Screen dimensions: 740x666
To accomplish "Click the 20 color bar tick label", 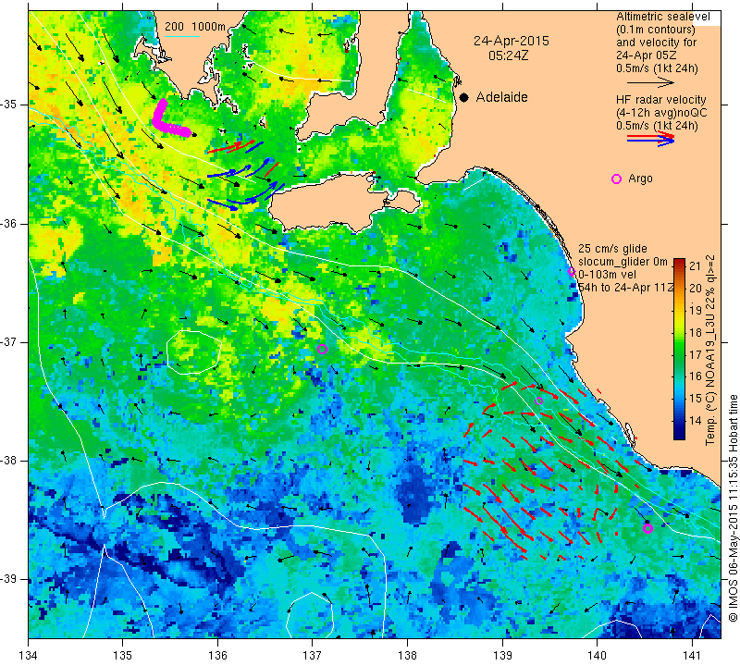I will click(696, 288).
